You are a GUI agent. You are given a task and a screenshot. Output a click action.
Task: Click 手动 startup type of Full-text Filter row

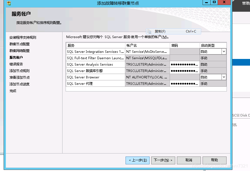click(x=213, y=58)
